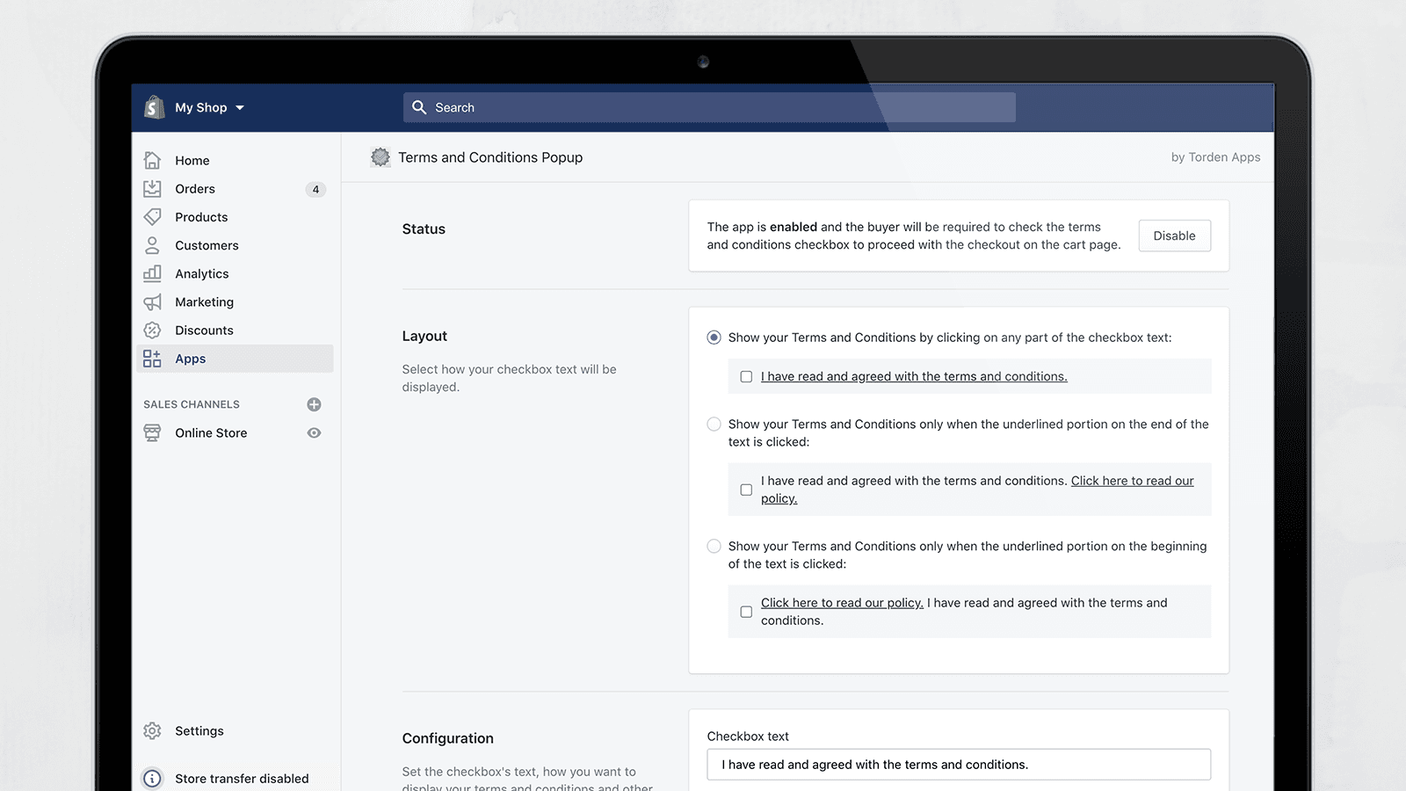This screenshot has height=791, width=1406.
Task: Open the Analytics chart icon
Action: 153,273
